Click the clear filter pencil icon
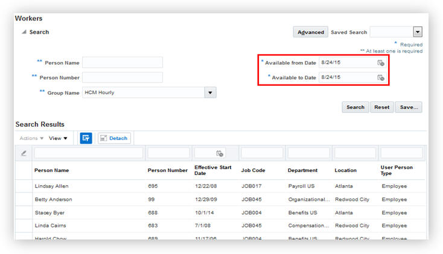Screen dimensions: 443x254 coord(24,153)
